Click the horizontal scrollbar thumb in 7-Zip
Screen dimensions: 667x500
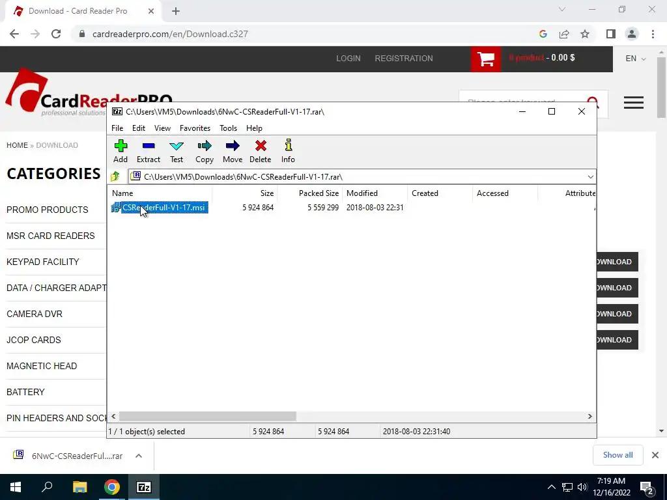(208, 416)
